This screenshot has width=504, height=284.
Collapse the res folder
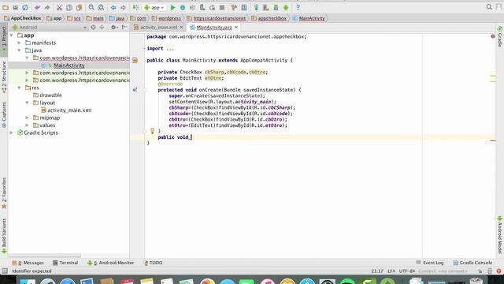coord(19,88)
